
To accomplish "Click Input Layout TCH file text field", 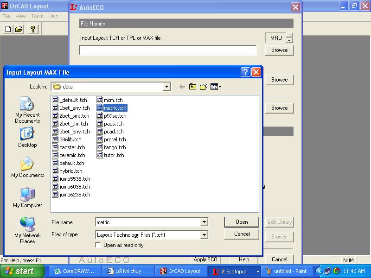I will click(x=168, y=51).
